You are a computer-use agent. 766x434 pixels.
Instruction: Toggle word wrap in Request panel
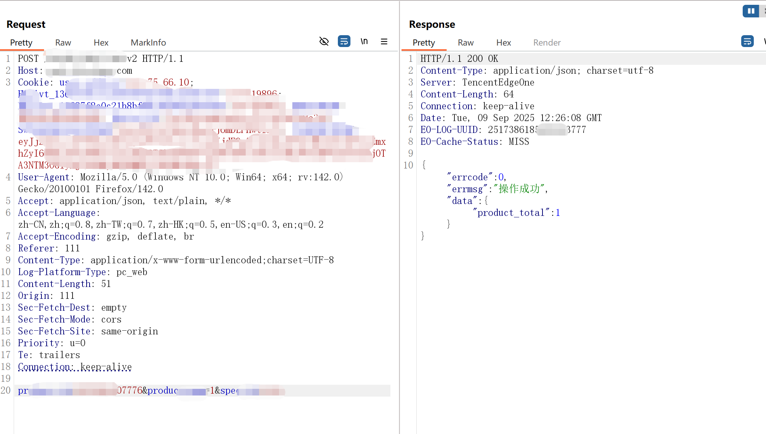point(344,41)
